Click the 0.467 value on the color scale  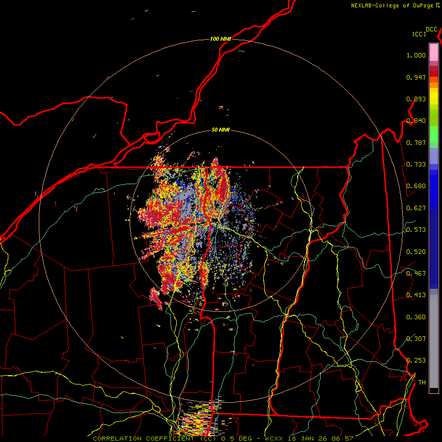click(x=416, y=274)
